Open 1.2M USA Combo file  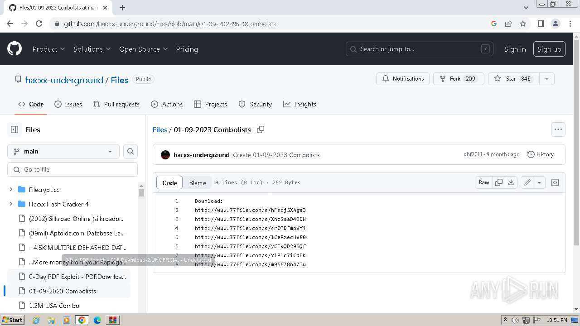[x=54, y=306]
